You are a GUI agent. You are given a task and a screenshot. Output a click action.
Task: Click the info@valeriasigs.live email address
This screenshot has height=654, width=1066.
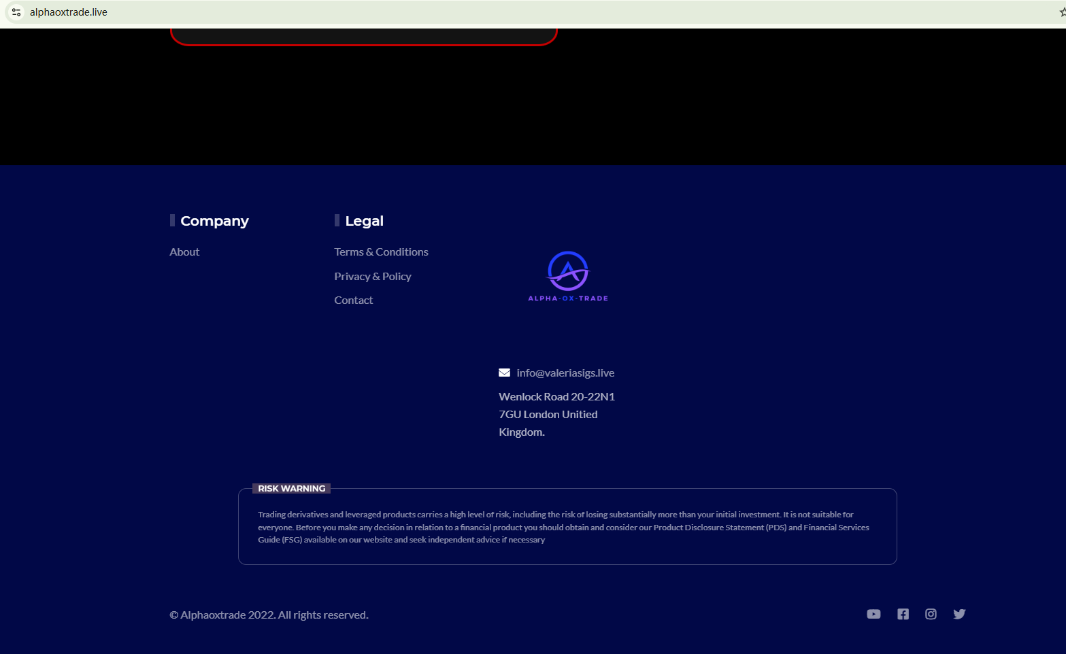point(565,373)
